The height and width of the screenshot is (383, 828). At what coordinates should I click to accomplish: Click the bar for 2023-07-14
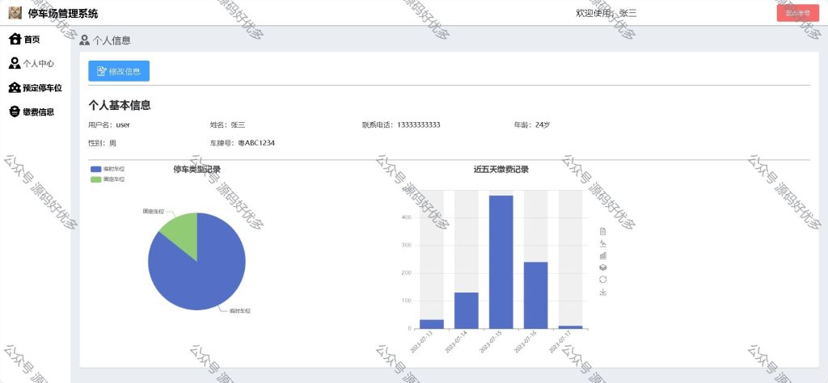[x=467, y=311]
